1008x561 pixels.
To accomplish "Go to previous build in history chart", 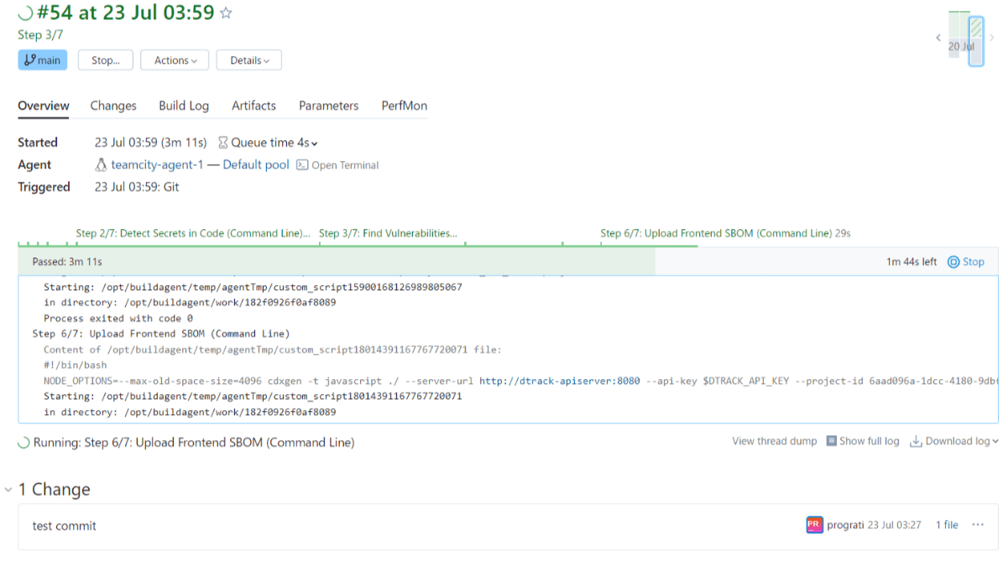I will (938, 38).
